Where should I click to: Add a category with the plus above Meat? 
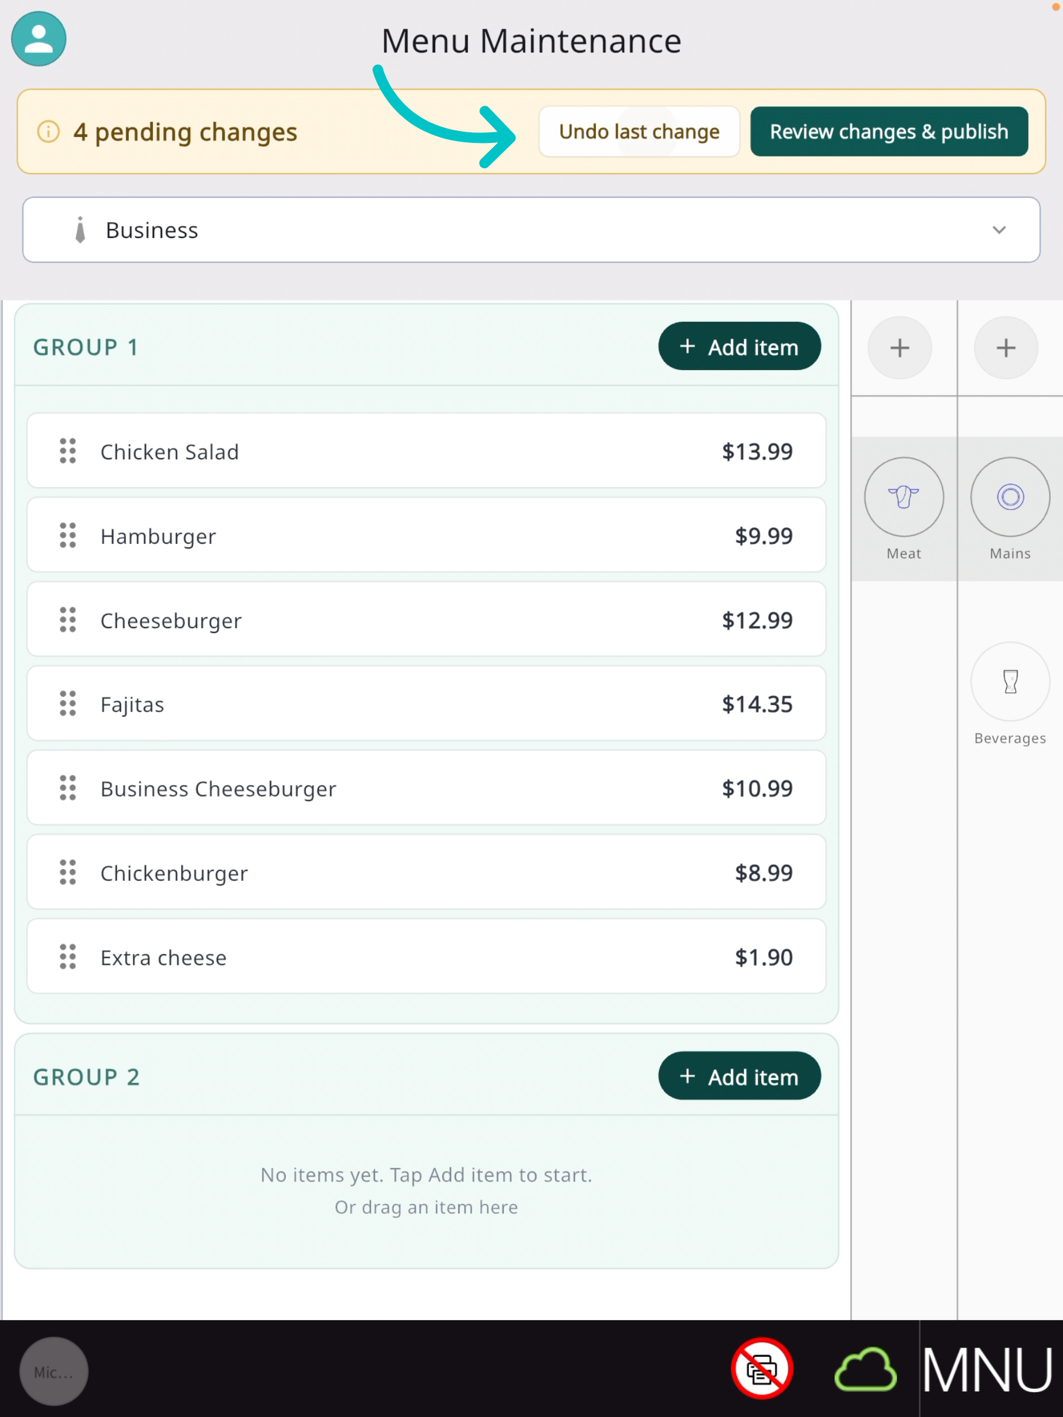899,348
